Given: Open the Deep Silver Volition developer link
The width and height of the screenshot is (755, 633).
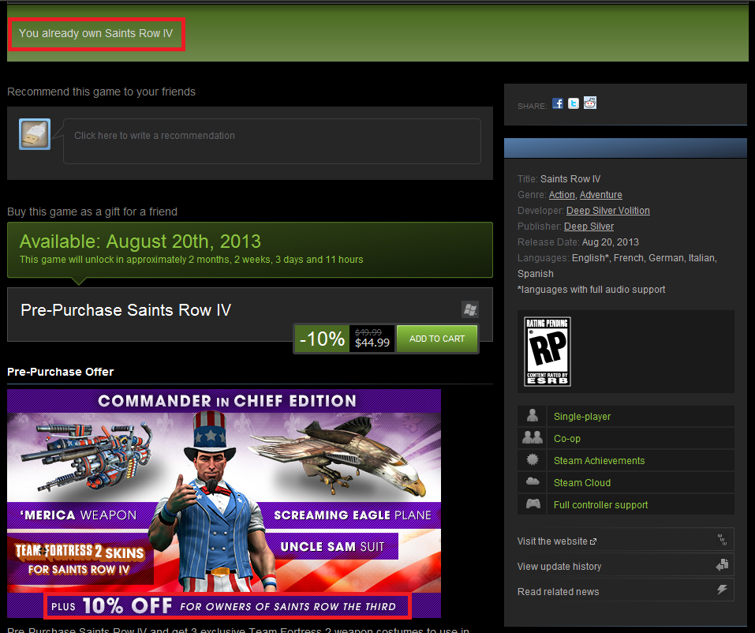Looking at the screenshot, I should (608, 211).
